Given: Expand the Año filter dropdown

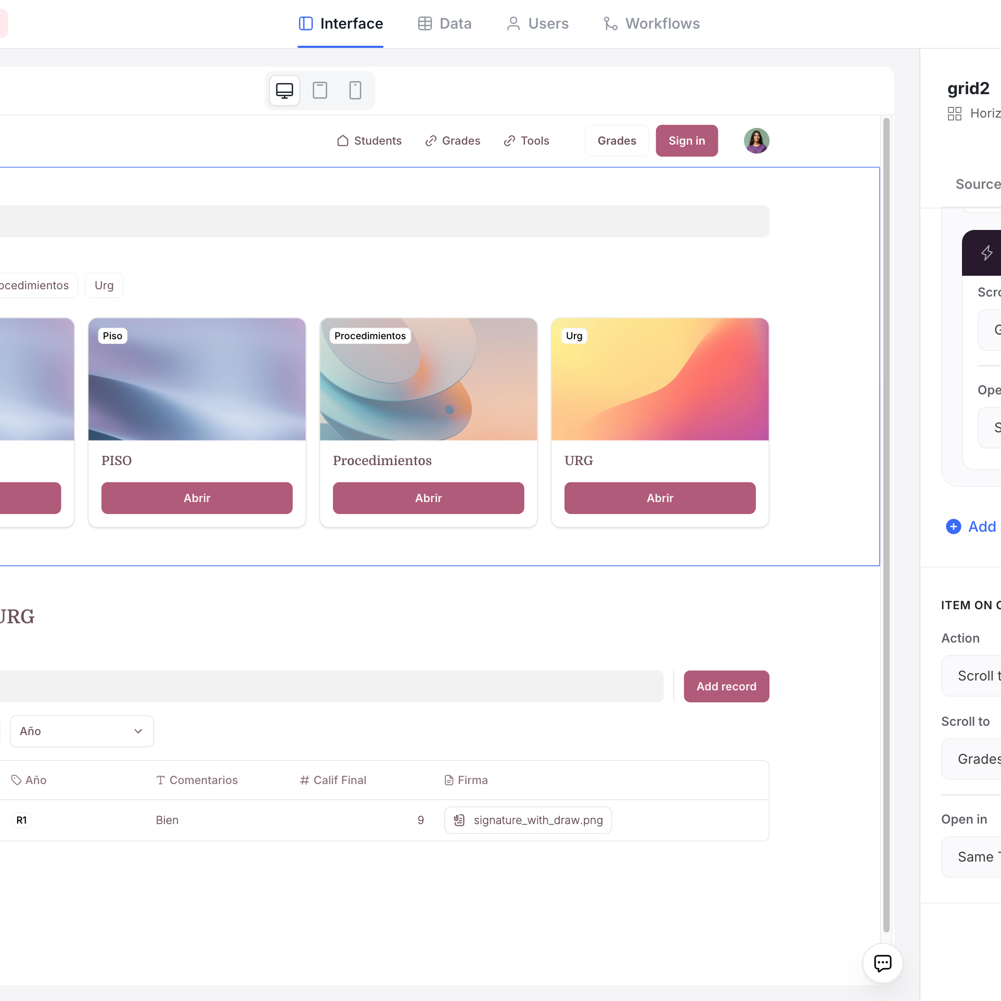Looking at the screenshot, I should (x=82, y=731).
